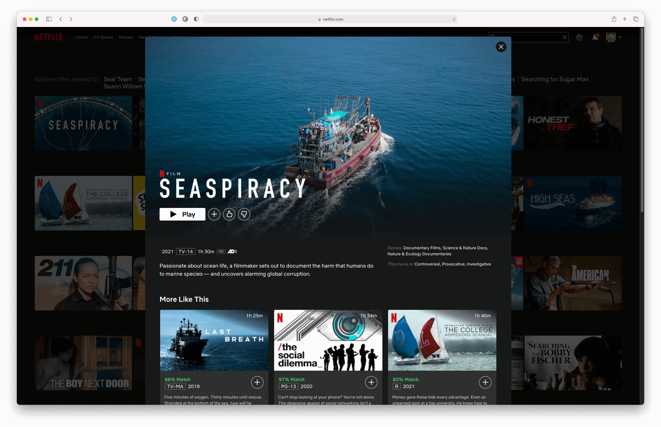Screen dimensions: 661x427
Task: Select the Documentary Films genre link
Action: tap(422, 248)
